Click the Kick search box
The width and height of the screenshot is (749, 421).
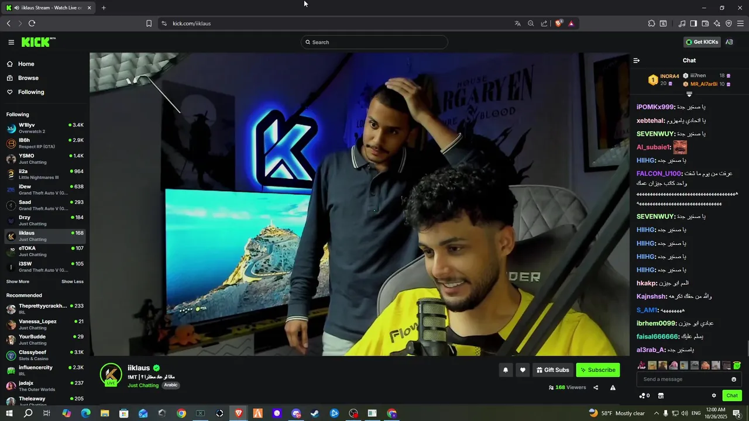pyautogui.click(x=374, y=42)
